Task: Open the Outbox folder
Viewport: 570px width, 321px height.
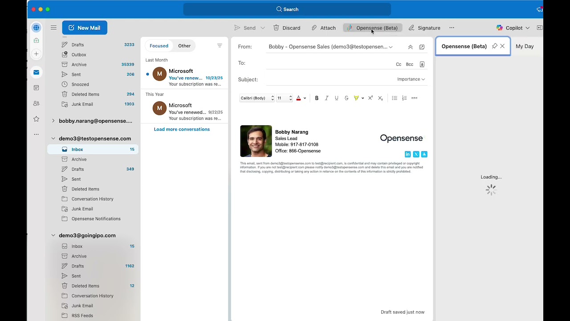Action: coord(93,55)
